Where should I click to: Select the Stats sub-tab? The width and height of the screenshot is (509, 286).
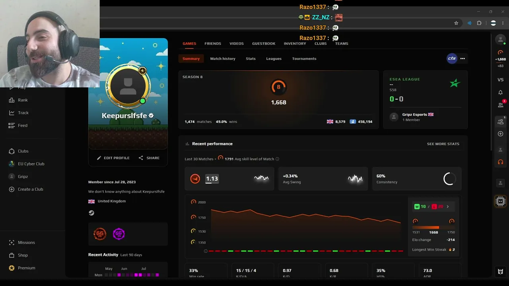click(x=251, y=59)
